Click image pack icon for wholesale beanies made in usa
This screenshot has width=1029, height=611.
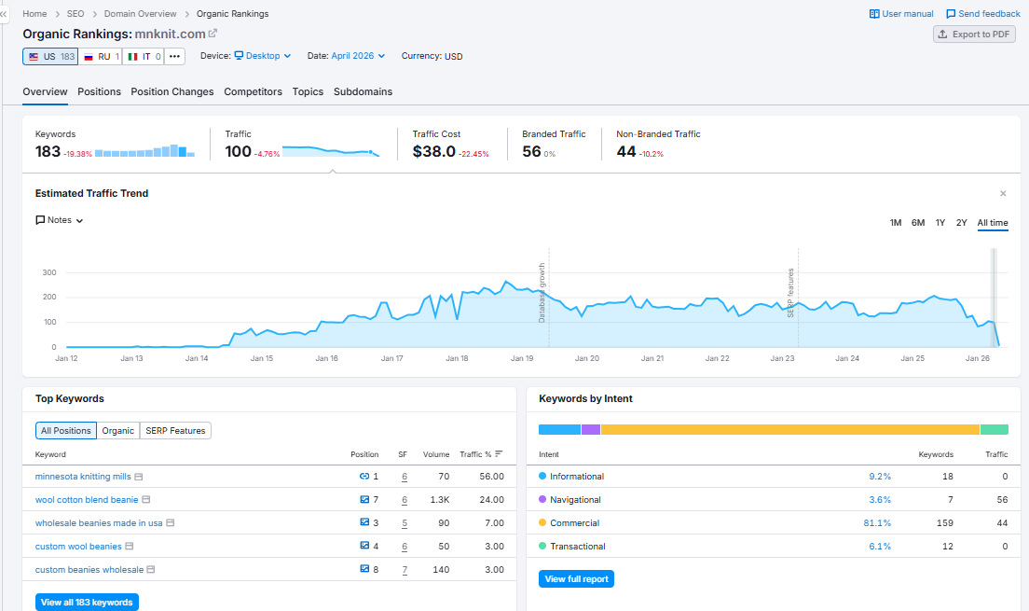(364, 522)
